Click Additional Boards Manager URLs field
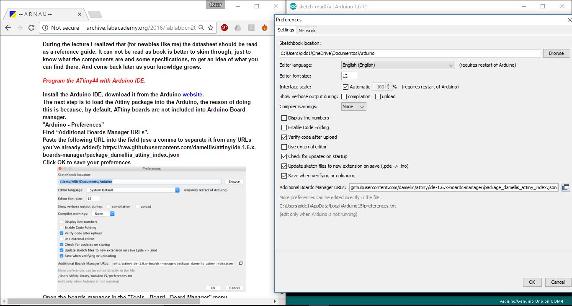The image size is (572, 306). pyautogui.click(x=454, y=187)
